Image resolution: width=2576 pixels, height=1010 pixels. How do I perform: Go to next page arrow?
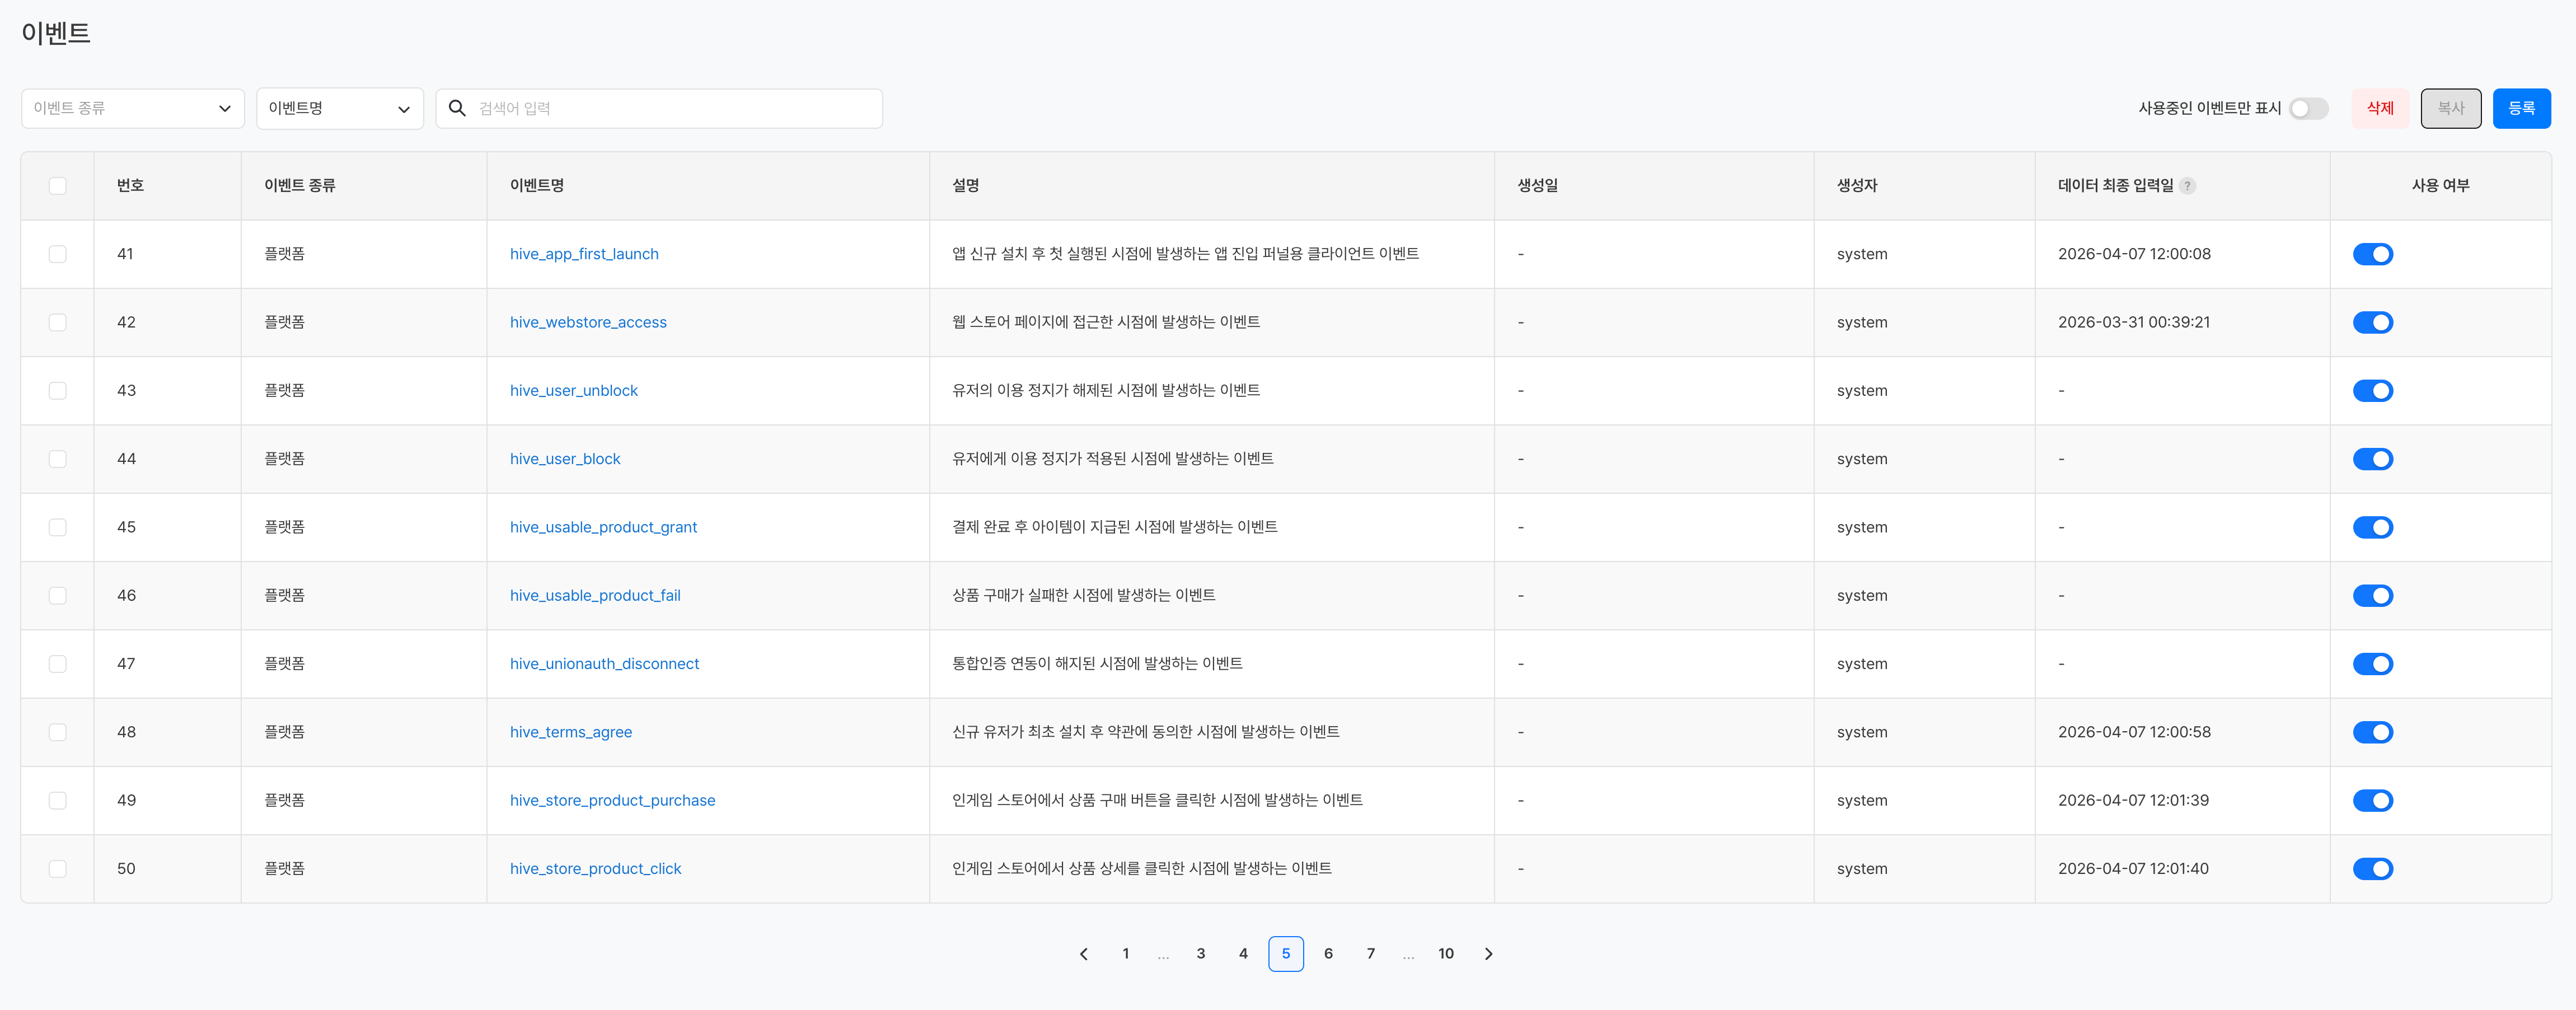click(x=1488, y=954)
